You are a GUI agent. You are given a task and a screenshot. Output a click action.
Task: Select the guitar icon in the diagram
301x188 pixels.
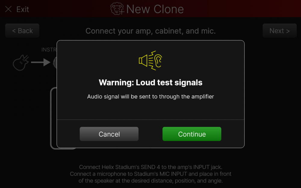pos(20,63)
